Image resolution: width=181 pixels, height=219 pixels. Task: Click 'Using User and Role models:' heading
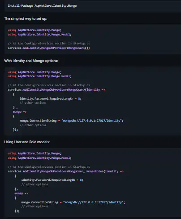[x=27, y=142]
